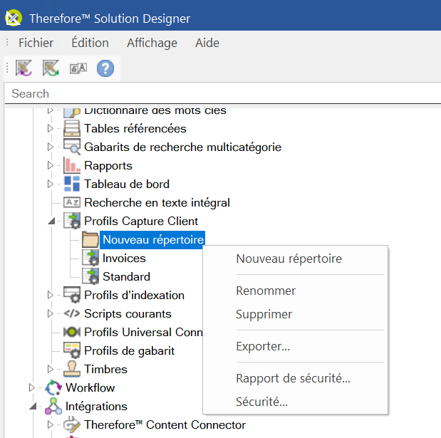Click the third toolbar language icon
Viewport: 441px width, 438px height.
(78, 68)
